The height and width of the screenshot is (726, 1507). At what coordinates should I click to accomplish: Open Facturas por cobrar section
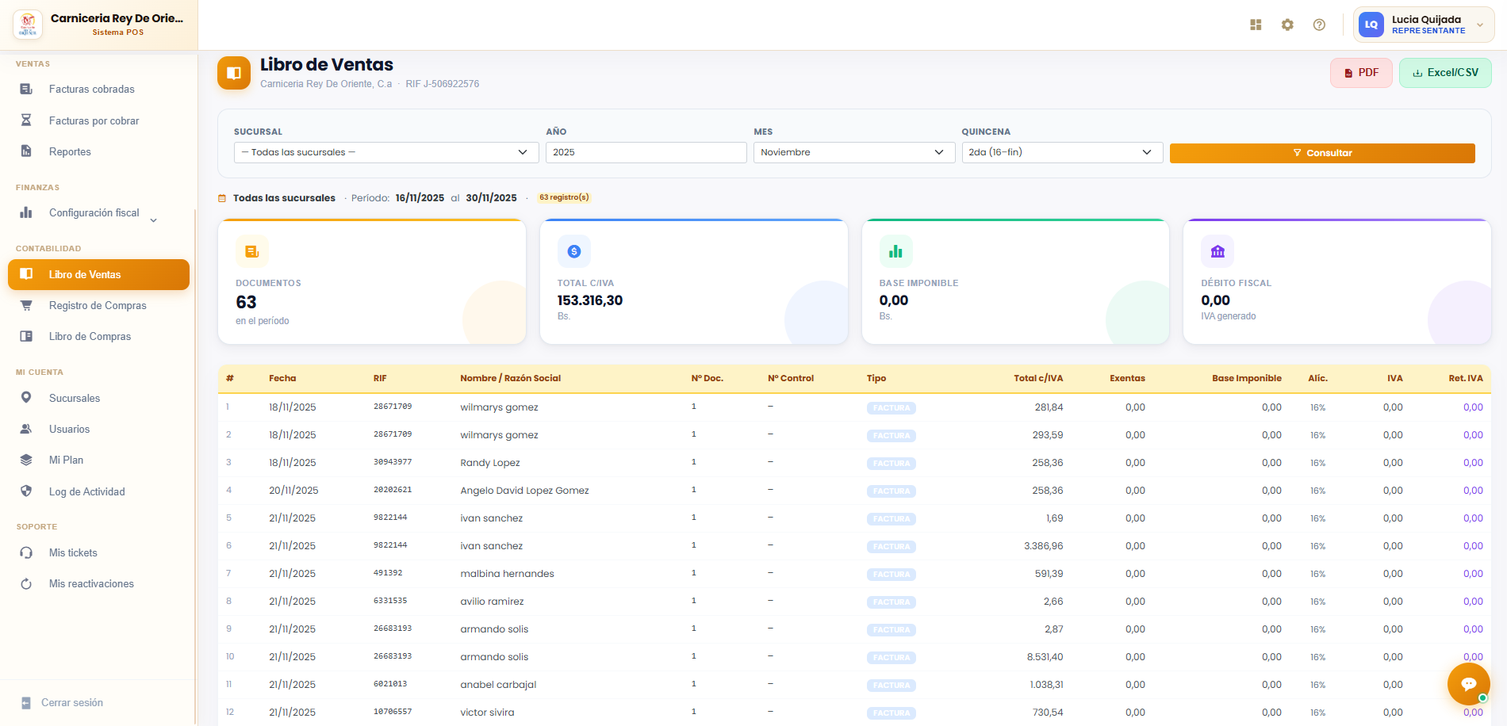(98, 120)
